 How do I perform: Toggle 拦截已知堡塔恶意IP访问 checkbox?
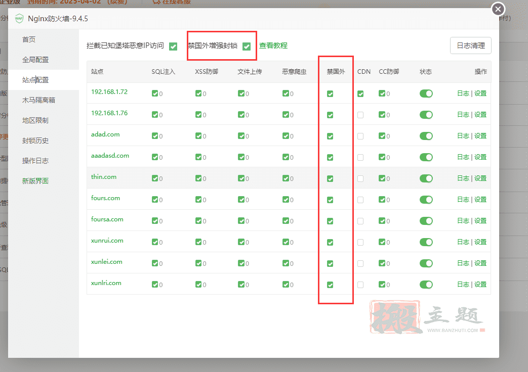pos(173,46)
